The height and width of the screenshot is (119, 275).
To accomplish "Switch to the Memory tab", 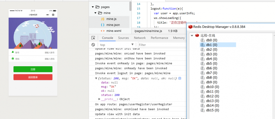I will point(179,38).
